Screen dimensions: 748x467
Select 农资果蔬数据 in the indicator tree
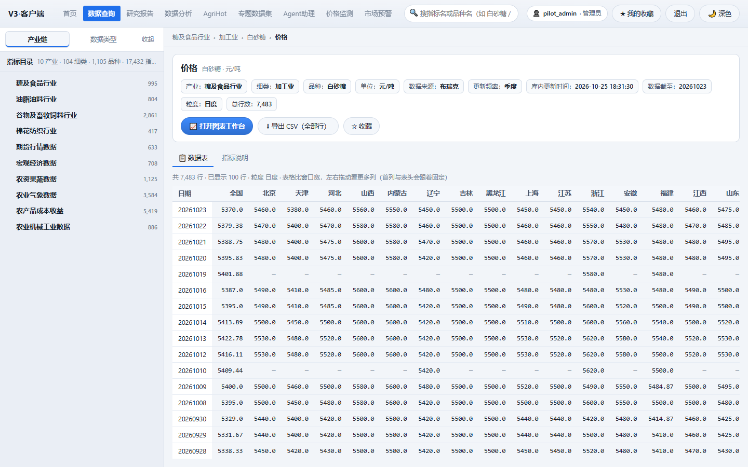[82, 179]
